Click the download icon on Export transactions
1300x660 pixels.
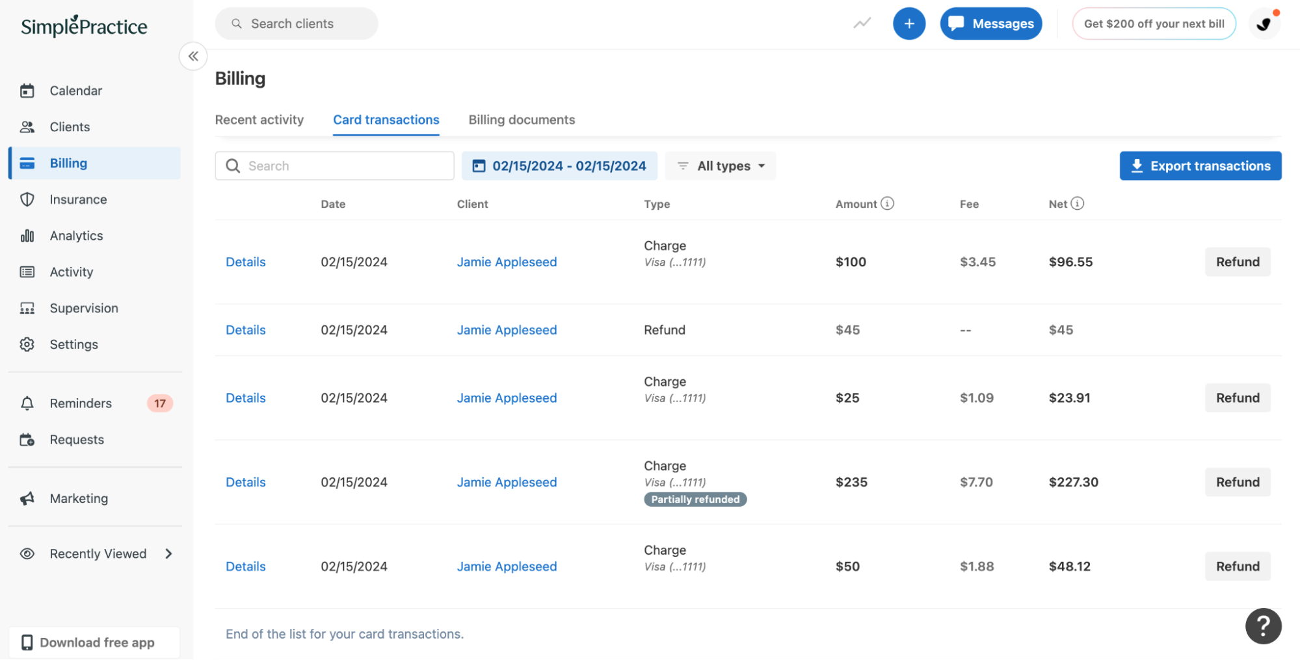point(1137,166)
